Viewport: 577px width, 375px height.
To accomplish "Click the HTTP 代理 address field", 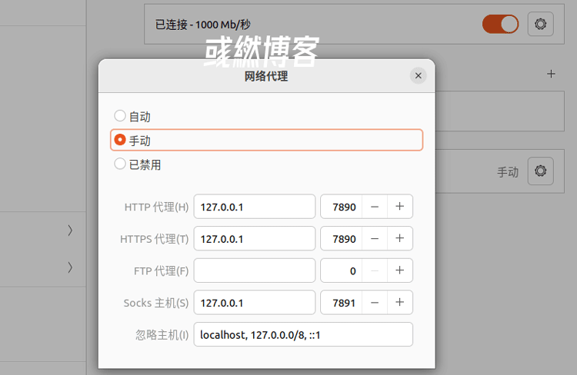I will pos(255,207).
